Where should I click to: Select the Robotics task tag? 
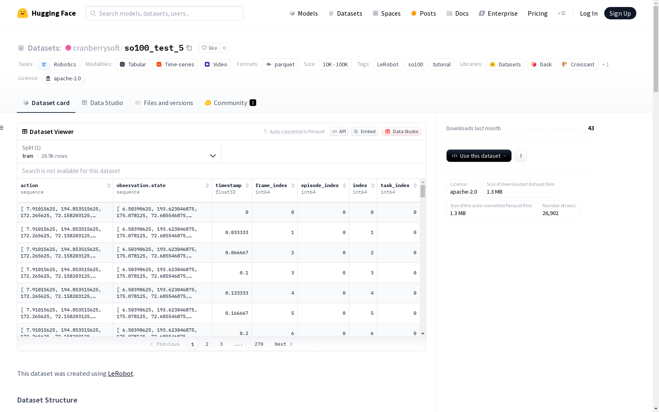pos(58,64)
